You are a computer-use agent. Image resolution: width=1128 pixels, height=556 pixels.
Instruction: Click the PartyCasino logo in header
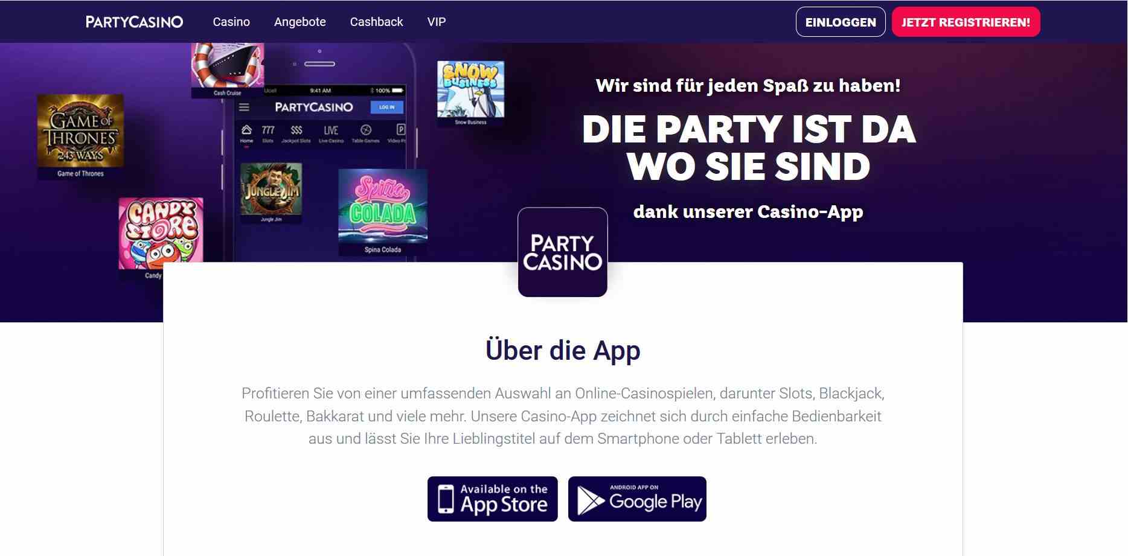[134, 22]
